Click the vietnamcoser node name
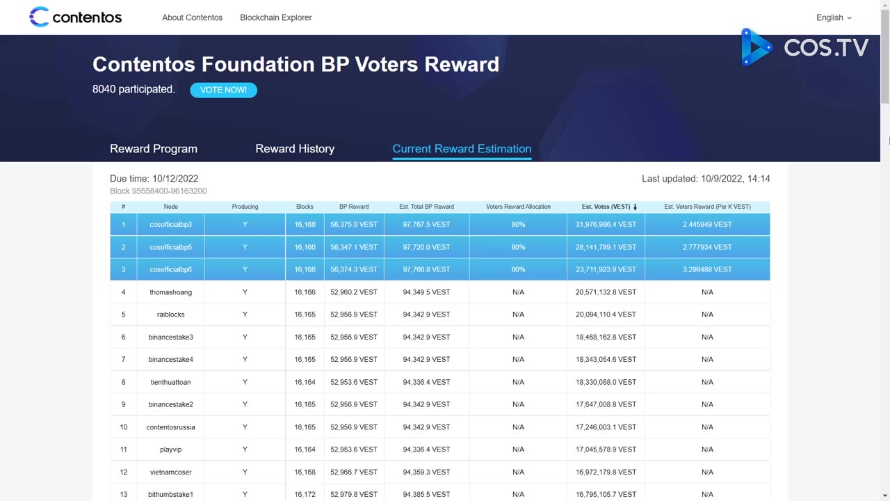This screenshot has width=890, height=501. coord(171,472)
